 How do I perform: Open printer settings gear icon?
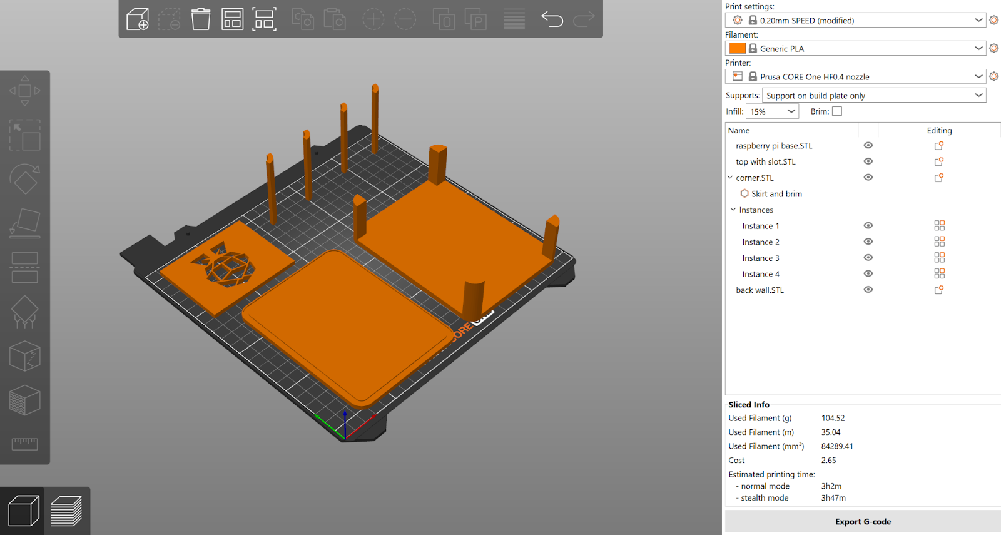(993, 76)
